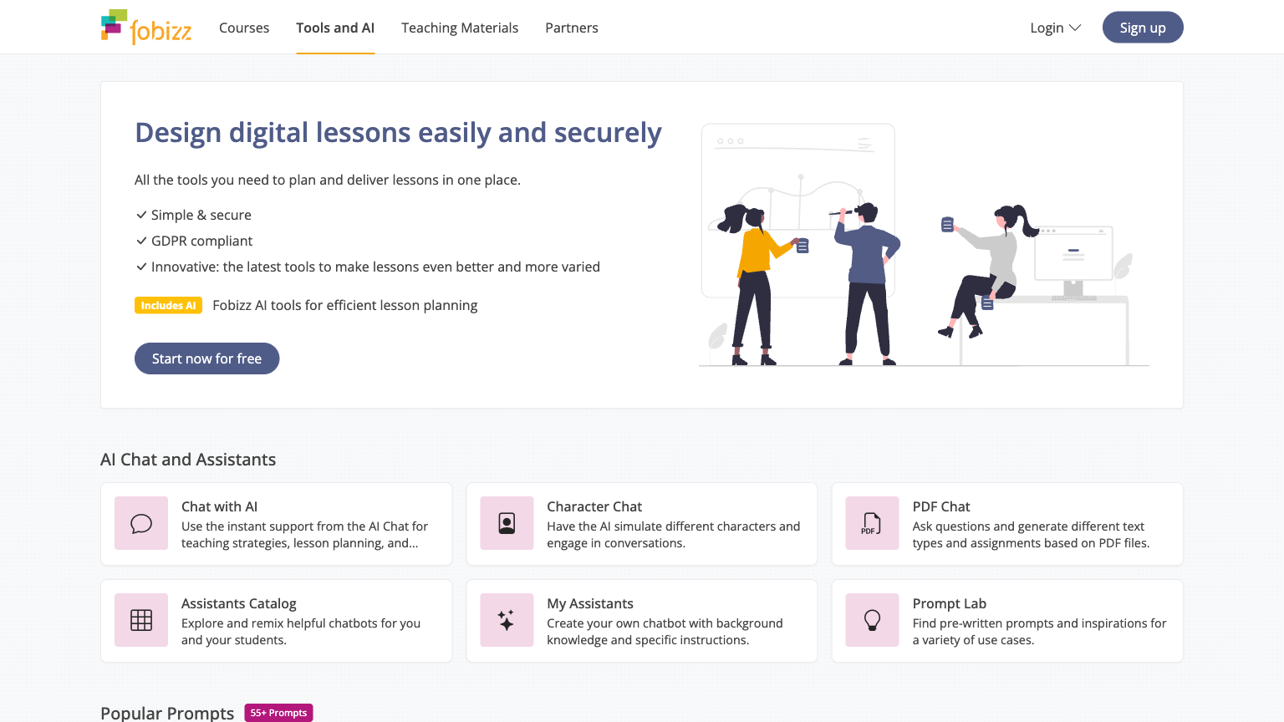The height and width of the screenshot is (722, 1284).
Task: Open the Chat with AI card
Action: [276, 523]
